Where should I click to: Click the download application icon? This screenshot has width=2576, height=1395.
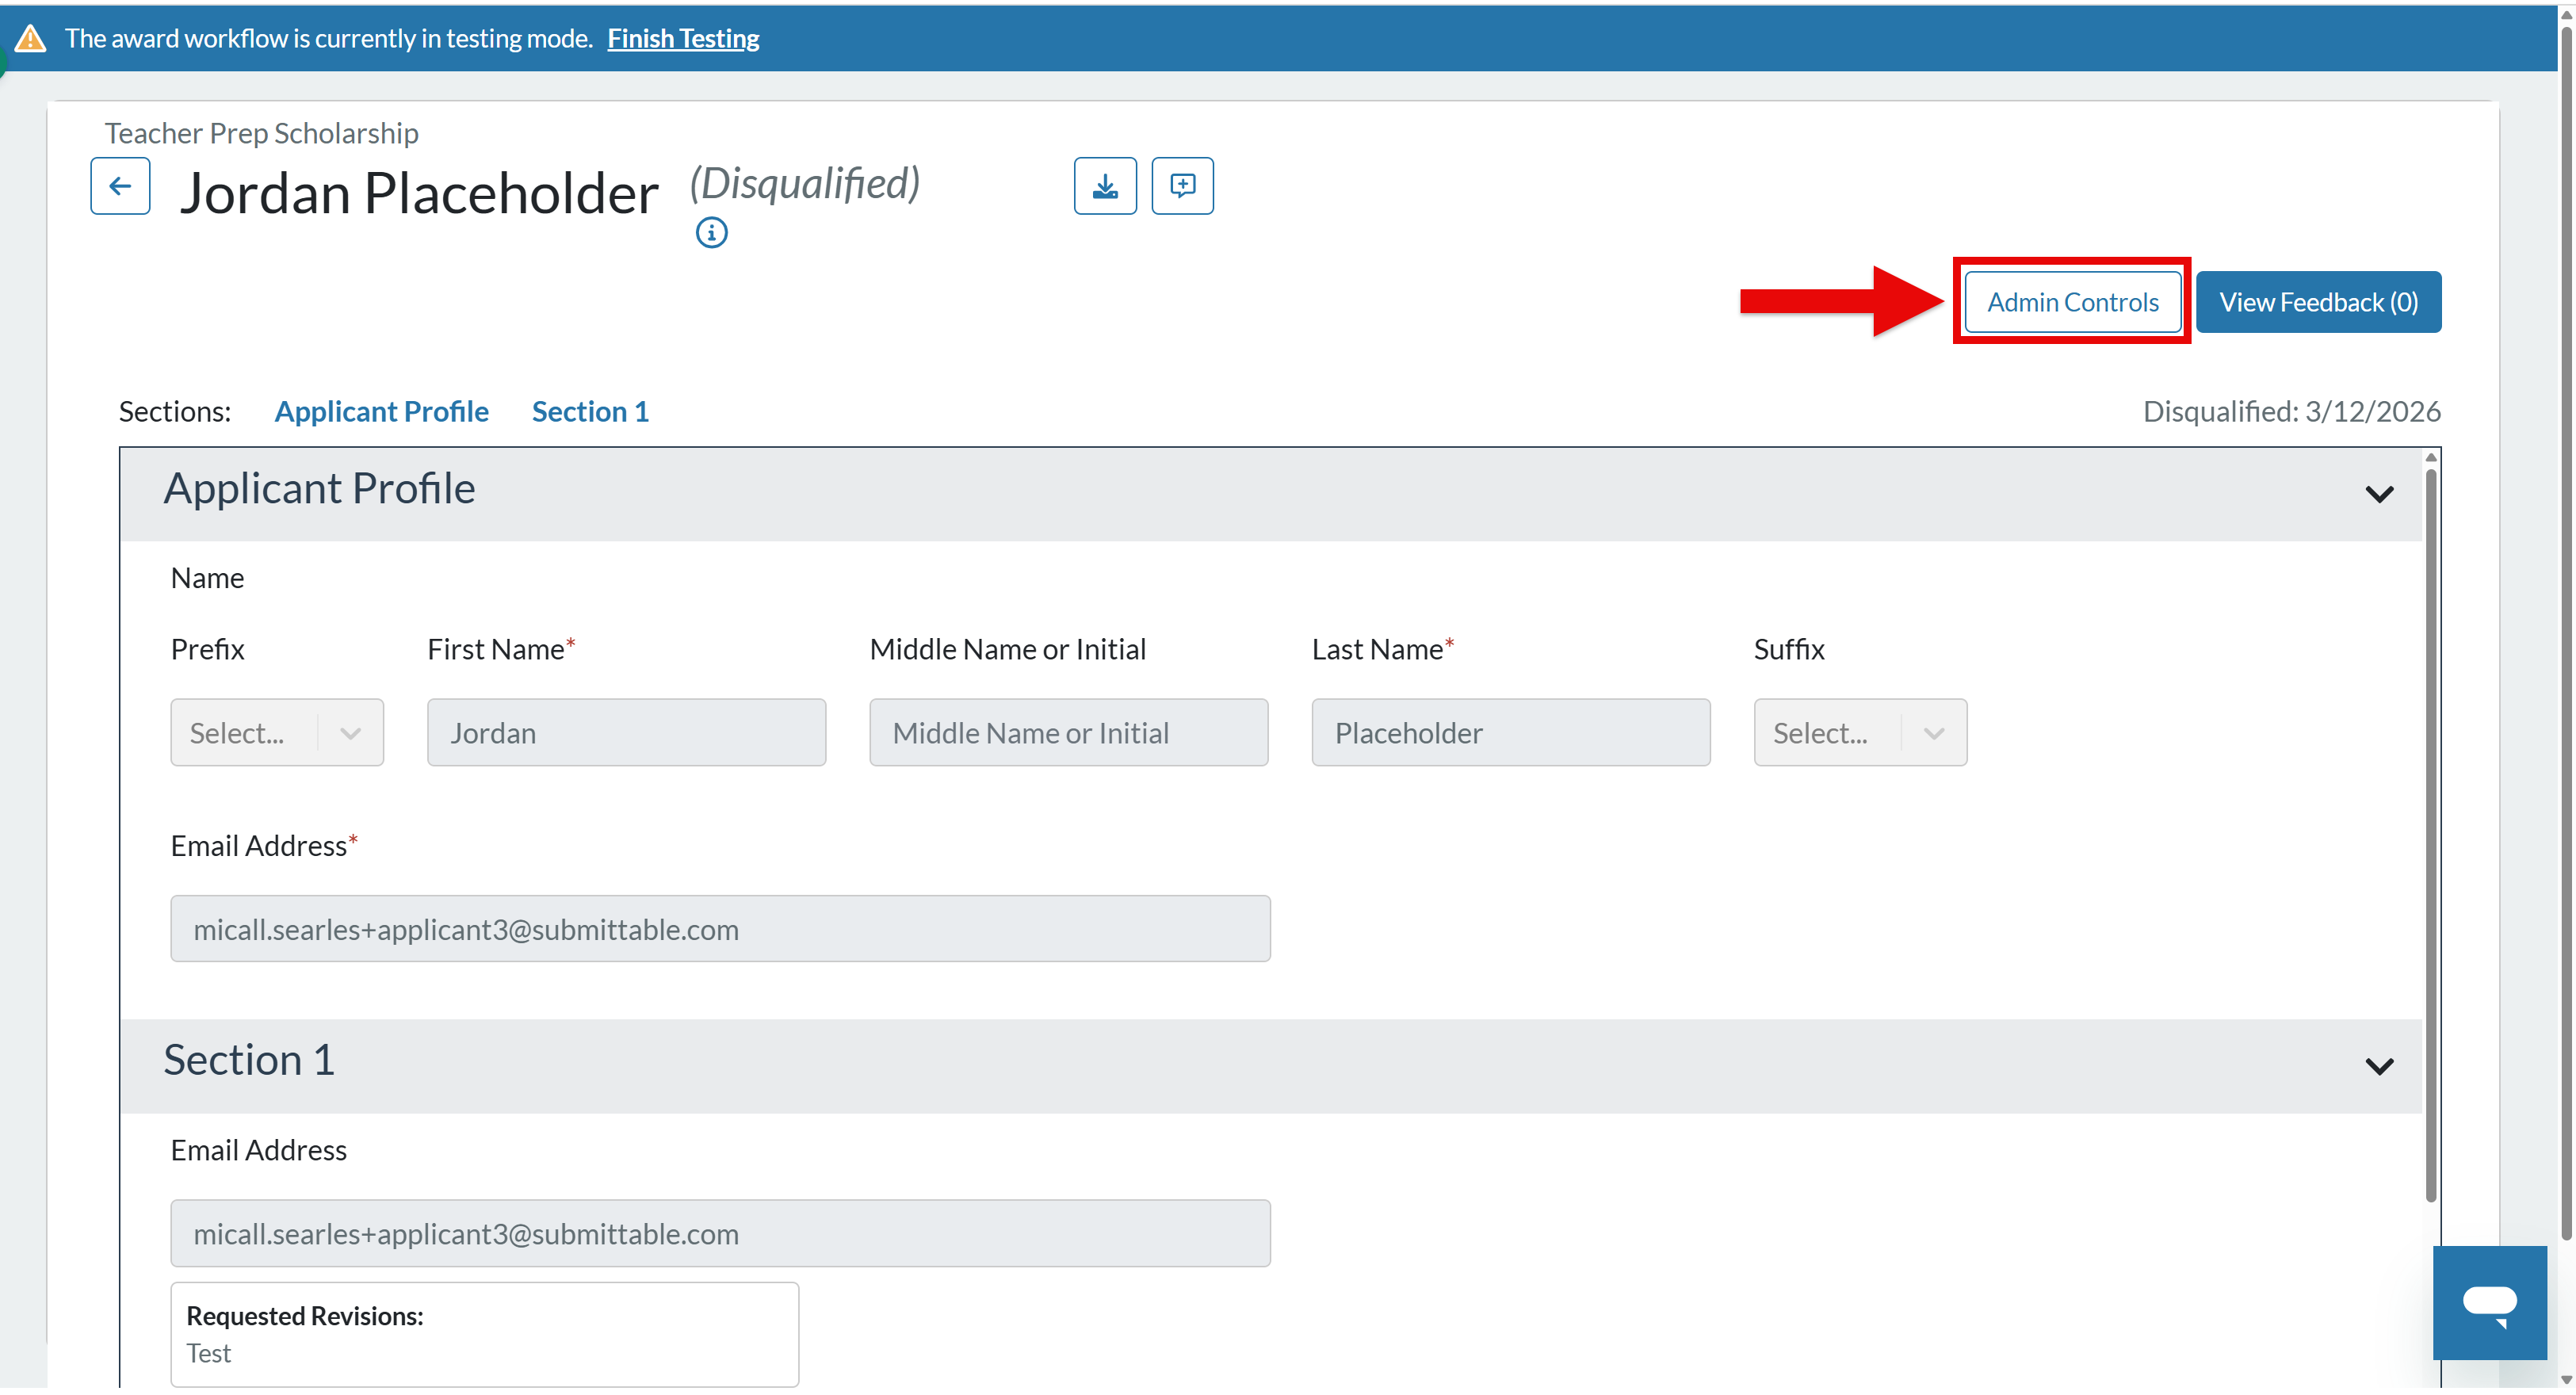tap(1105, 186)
